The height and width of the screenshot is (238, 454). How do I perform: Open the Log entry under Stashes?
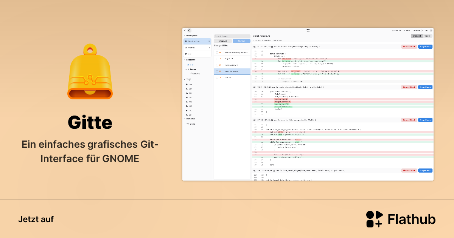[197, 54]
